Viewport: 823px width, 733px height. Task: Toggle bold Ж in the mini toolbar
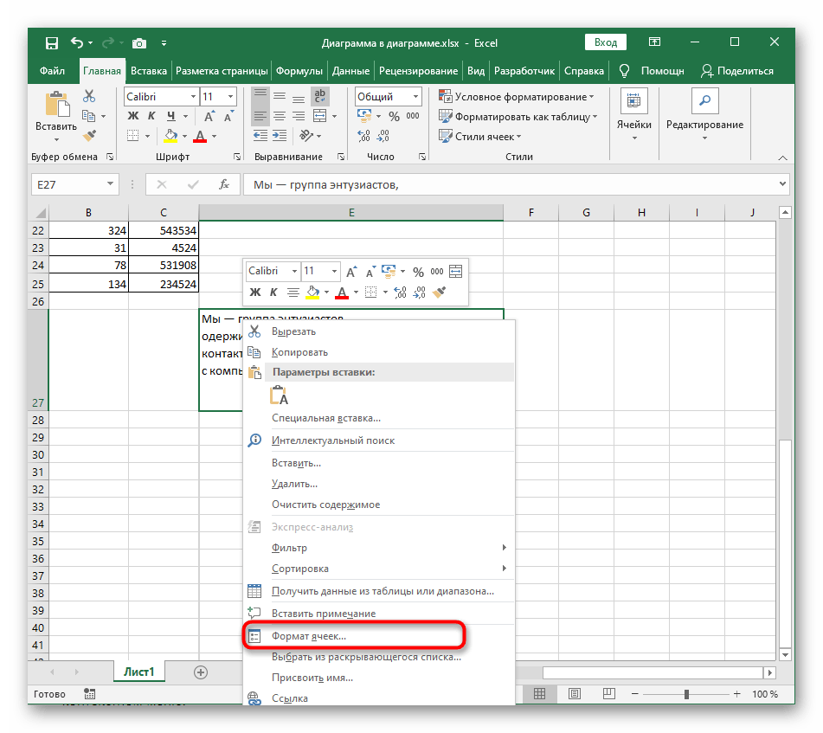[254, 293]
